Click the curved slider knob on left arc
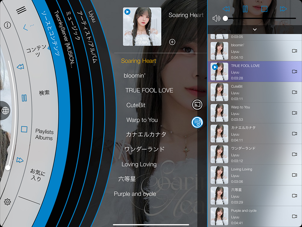 [x=8, y=168]
